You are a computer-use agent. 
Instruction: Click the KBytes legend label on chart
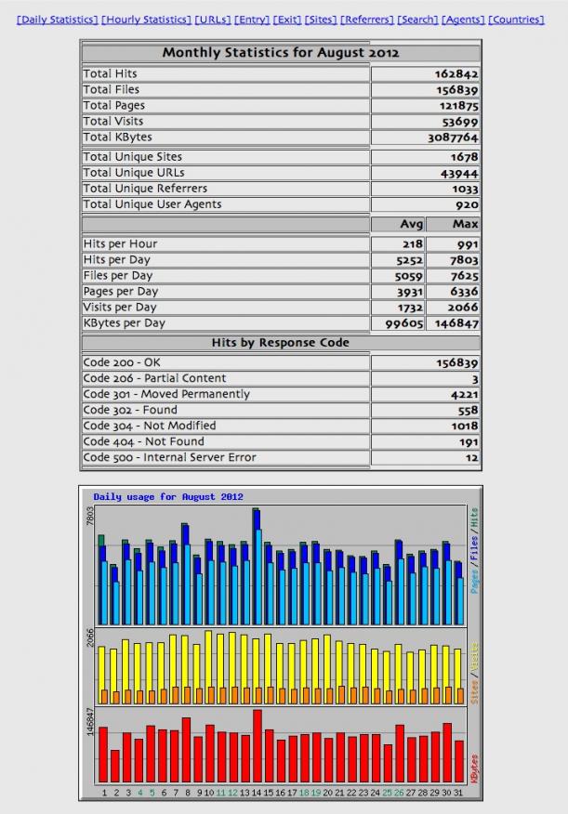pos(474,769)
